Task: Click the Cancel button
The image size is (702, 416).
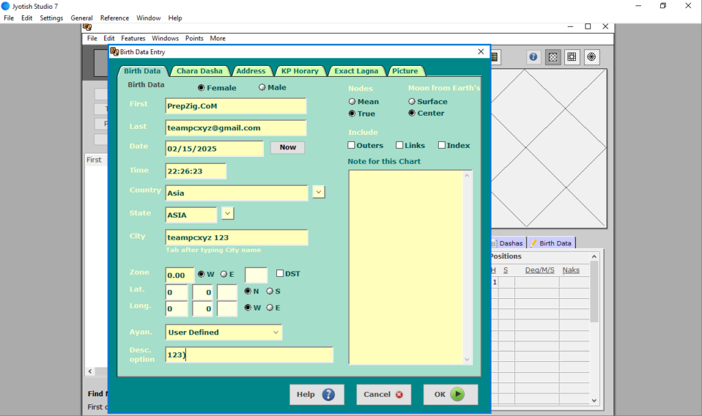Action: click(x=383, y=395)
